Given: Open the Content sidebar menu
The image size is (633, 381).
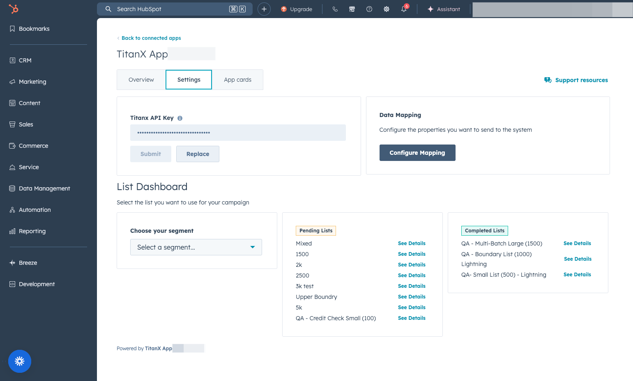Looking at the screenshot, I should 25,103.
